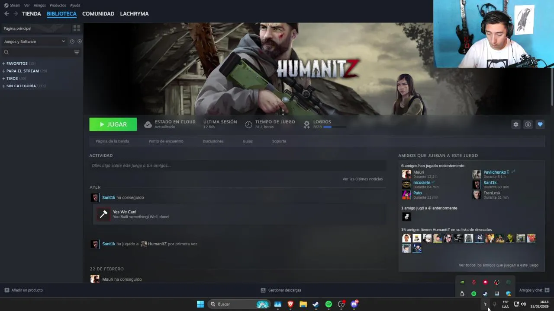Open friend Mauri in friends list
The height and width of the screenshot is (311, 554).
point(419,172)
